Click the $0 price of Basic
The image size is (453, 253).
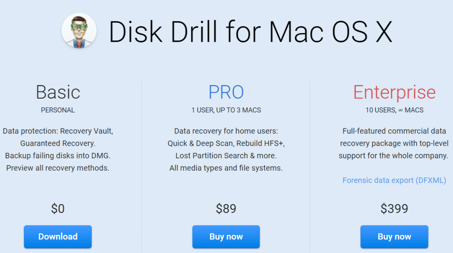58,209
